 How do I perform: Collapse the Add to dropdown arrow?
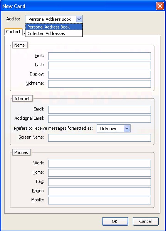pos(79,19)
